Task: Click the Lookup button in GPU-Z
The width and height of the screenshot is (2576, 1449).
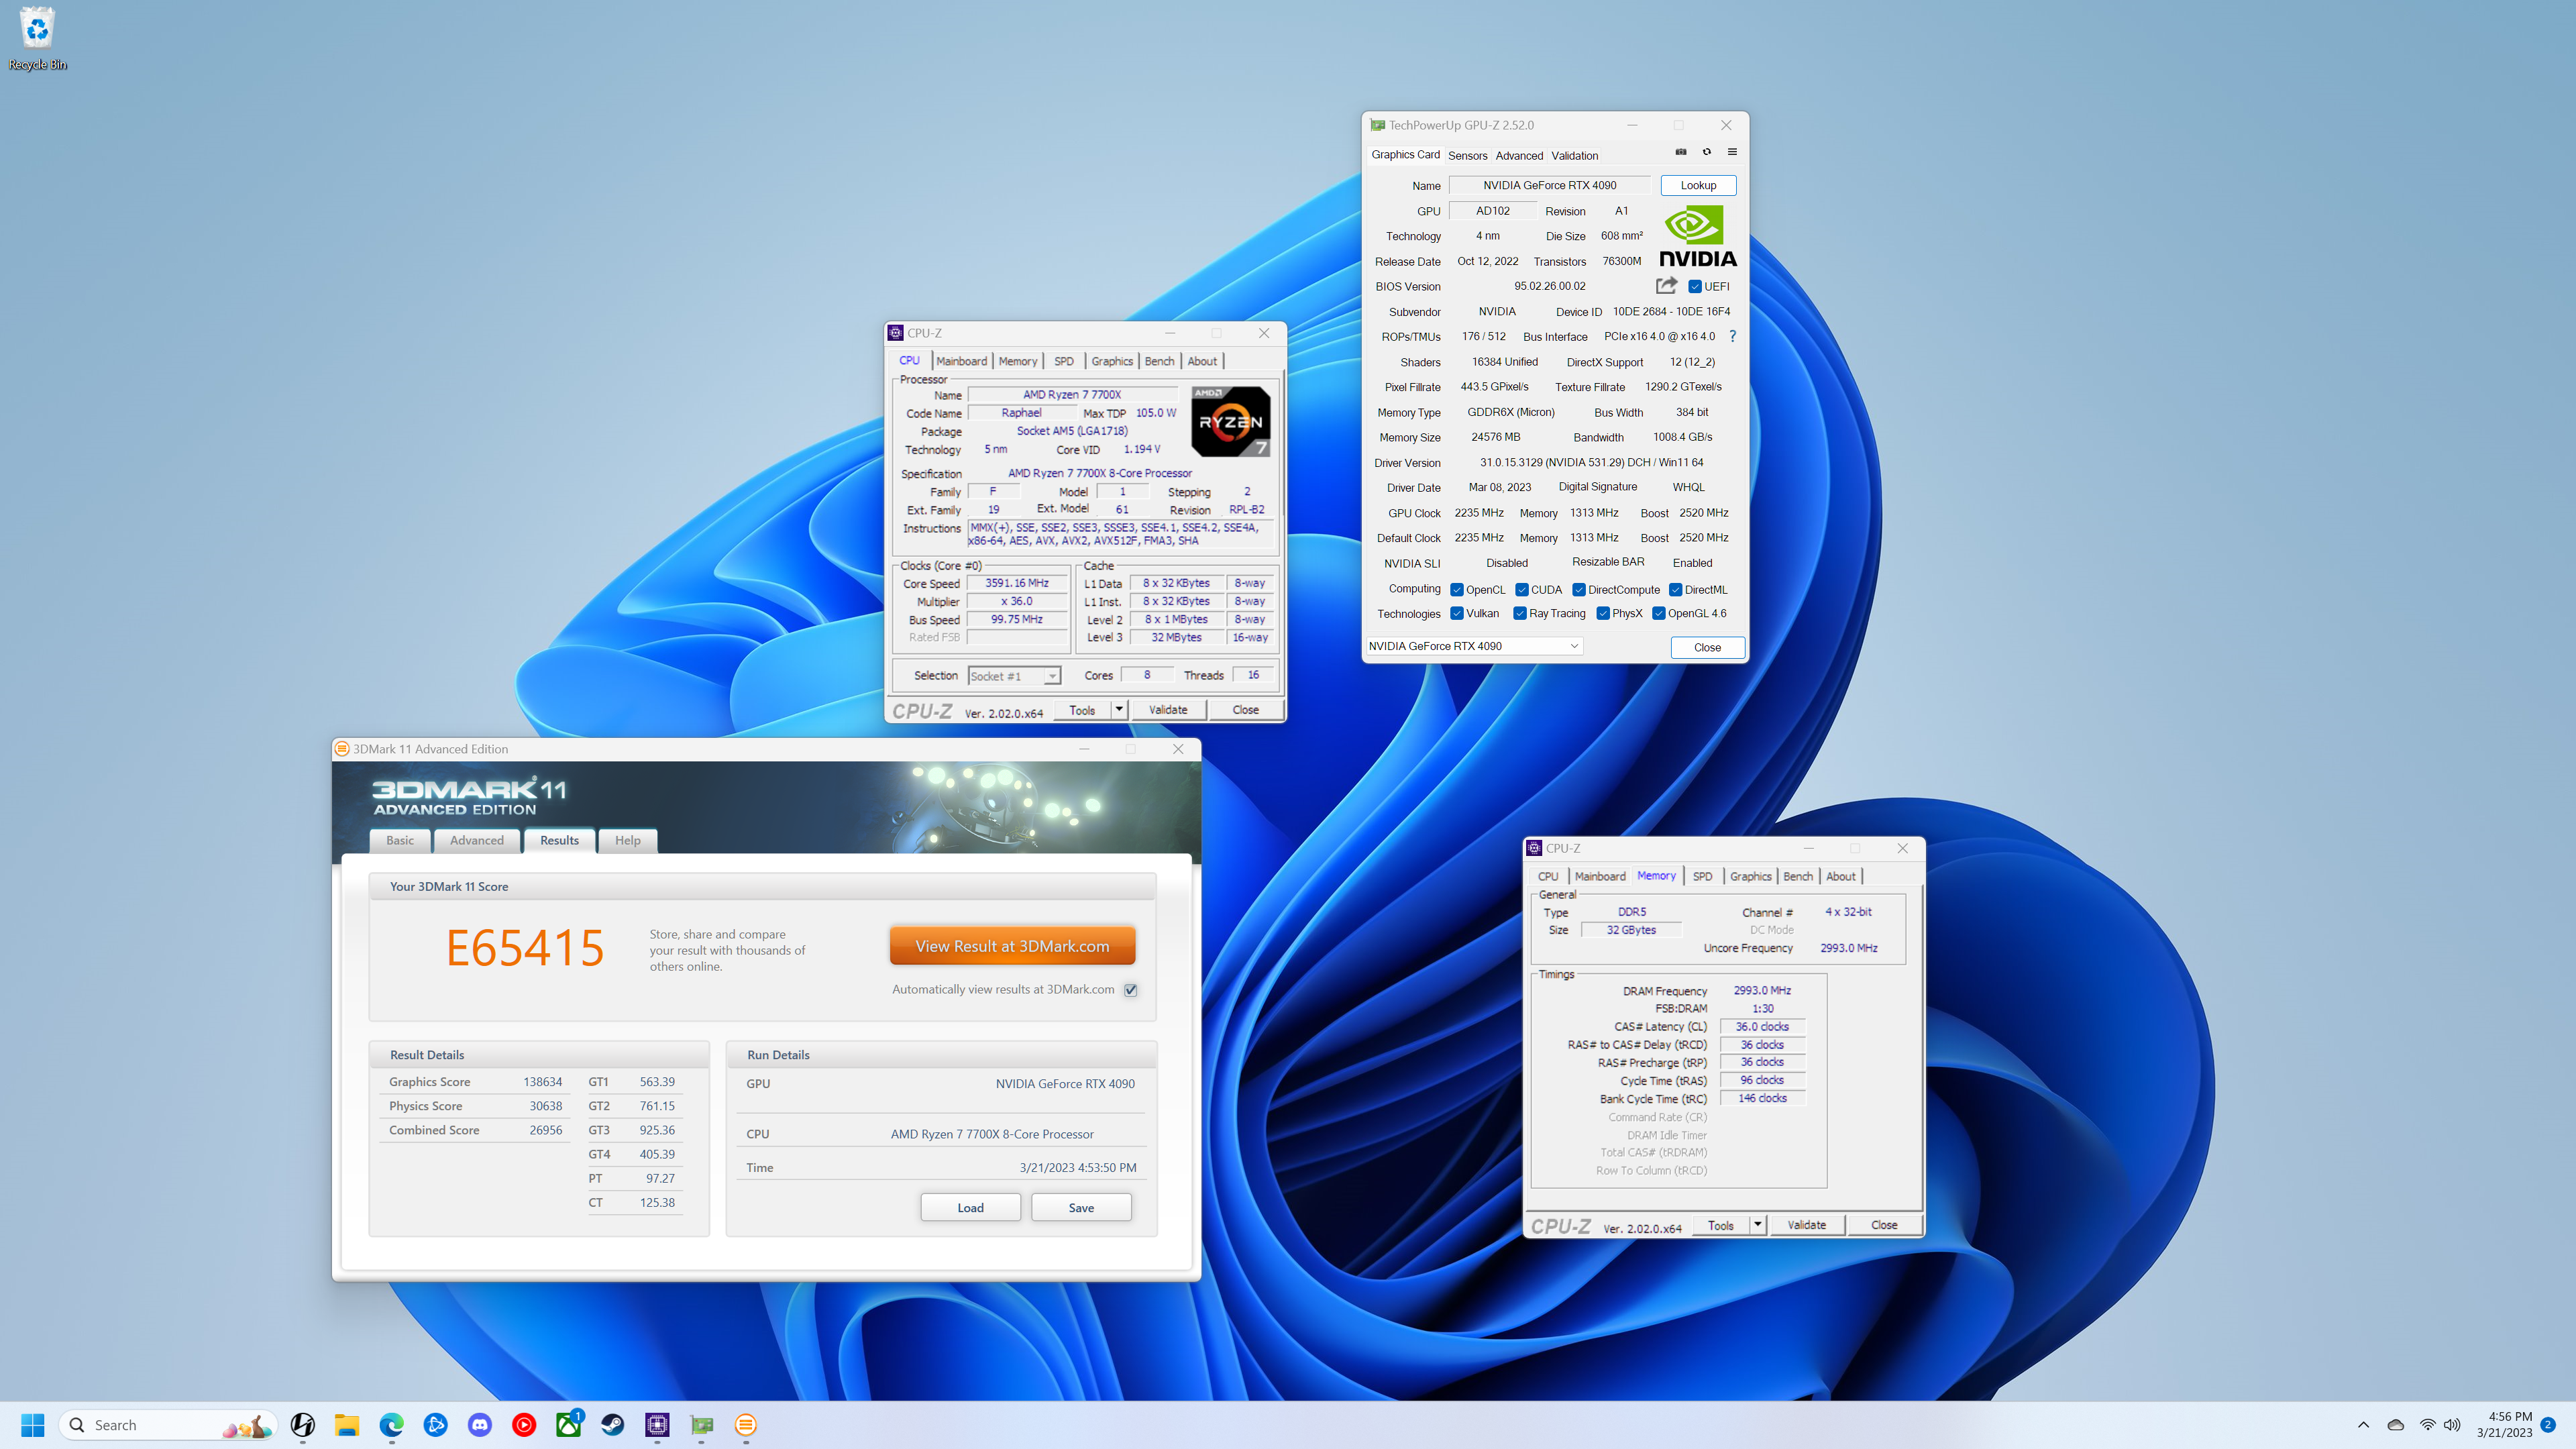Action: [1698, 185]
